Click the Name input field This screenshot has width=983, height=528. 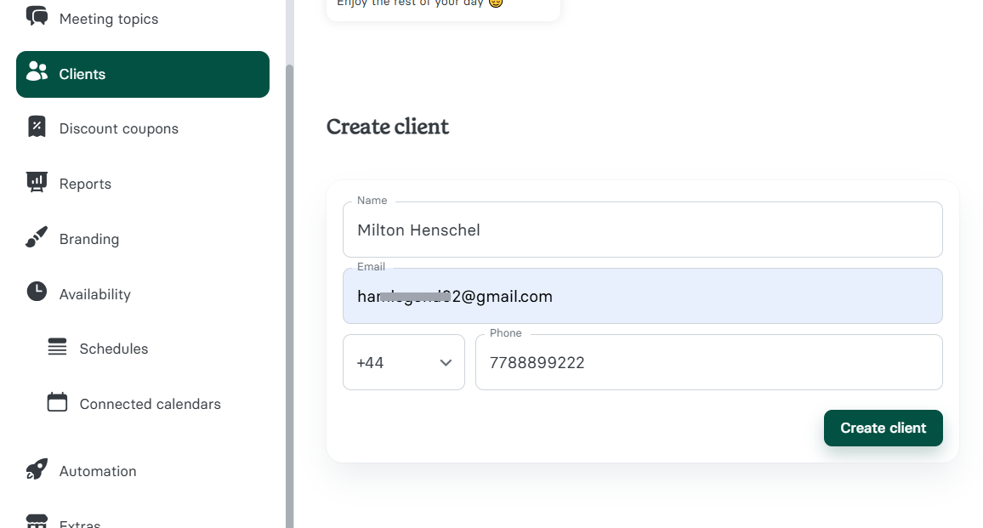tap(642, 230)
